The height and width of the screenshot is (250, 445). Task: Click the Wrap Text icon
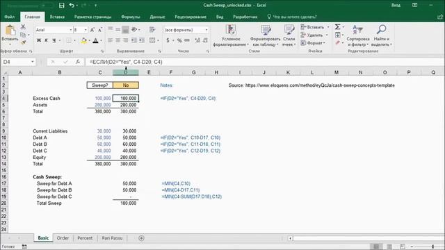tap(152, 29)
